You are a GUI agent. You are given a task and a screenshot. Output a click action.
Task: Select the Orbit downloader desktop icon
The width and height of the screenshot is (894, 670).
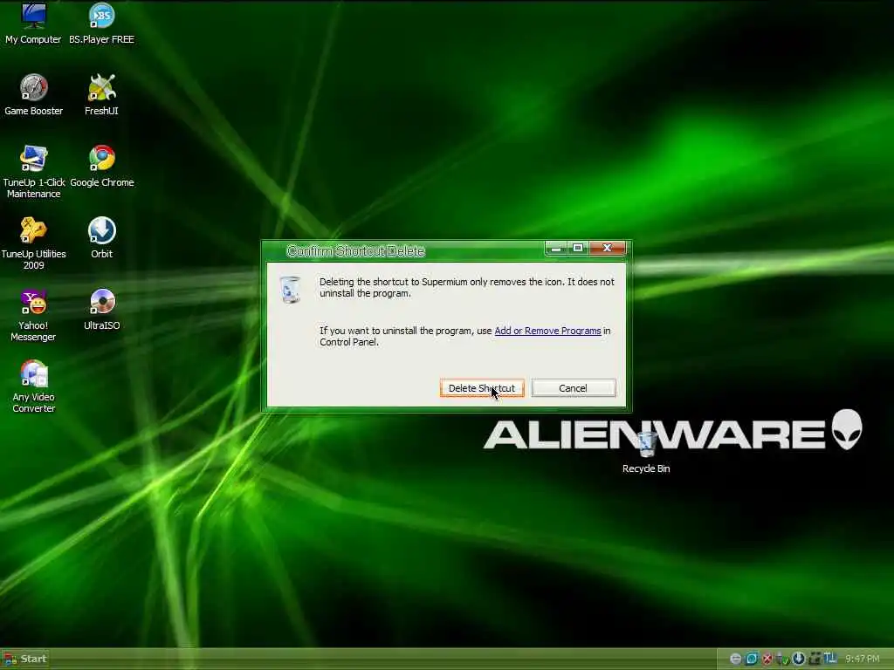101,238
